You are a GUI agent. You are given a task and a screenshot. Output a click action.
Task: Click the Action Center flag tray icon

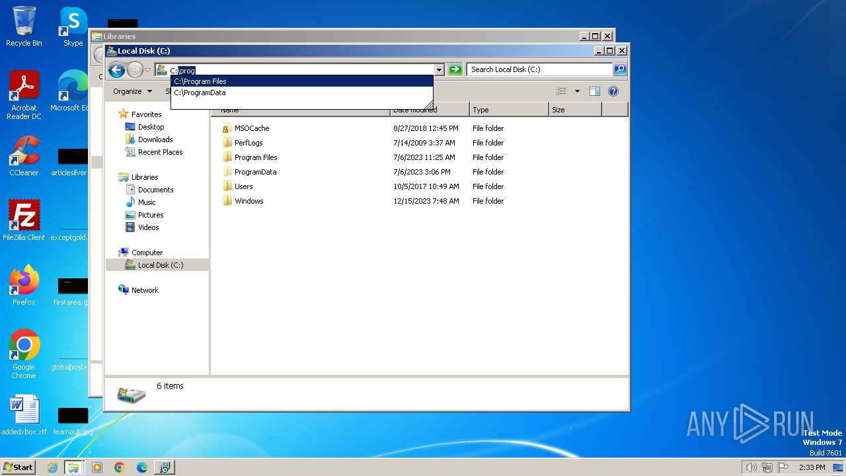coord(783,467)
